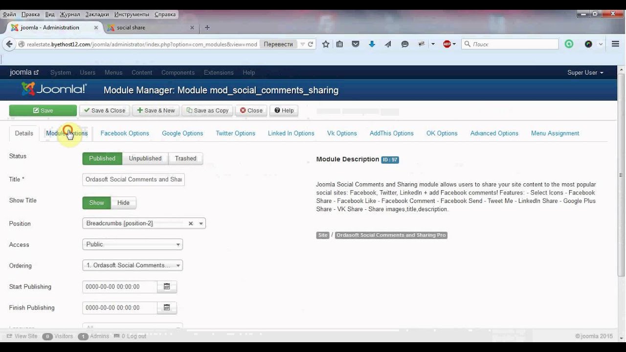Switch to Linked In Options tab
This screenshot has width=626, height=352.
pos(291,133)
